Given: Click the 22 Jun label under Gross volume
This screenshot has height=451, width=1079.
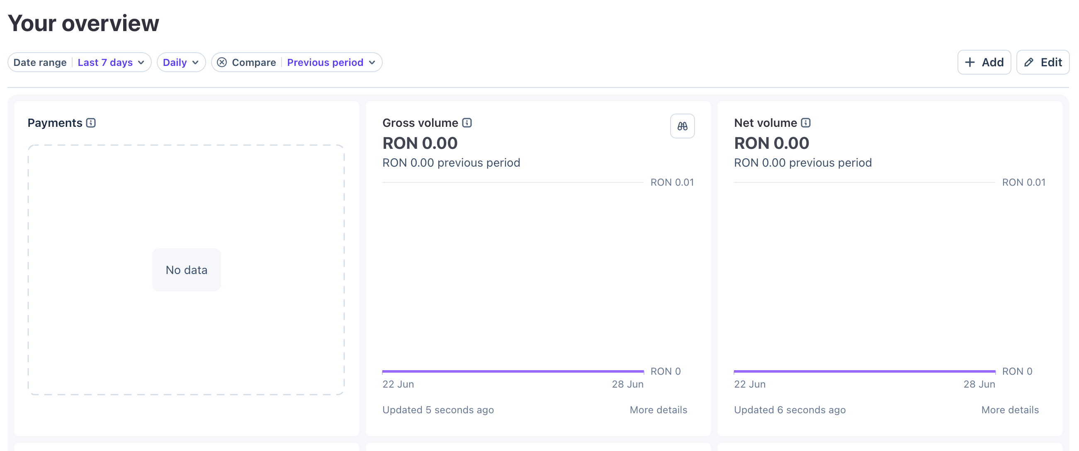Looking at the screenshot, I should [398, 384].
